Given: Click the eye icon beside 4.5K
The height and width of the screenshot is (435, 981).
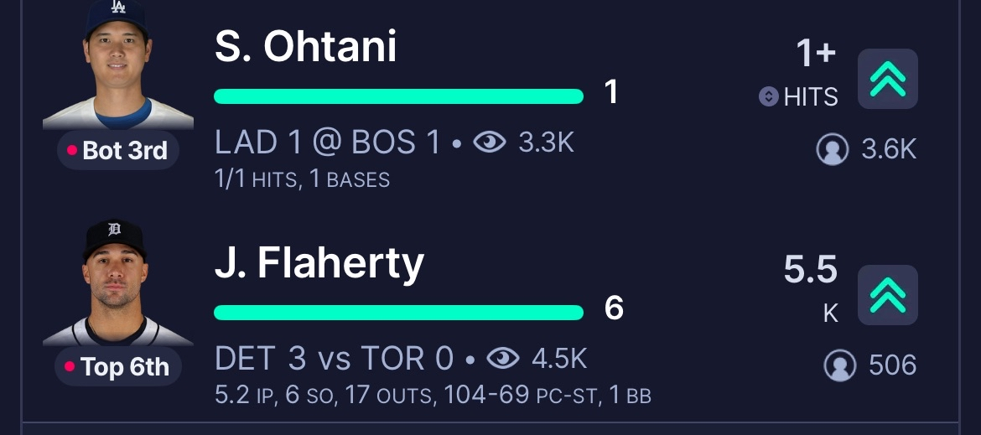Looking at the screenshot, I should click(x=503, y=359).
